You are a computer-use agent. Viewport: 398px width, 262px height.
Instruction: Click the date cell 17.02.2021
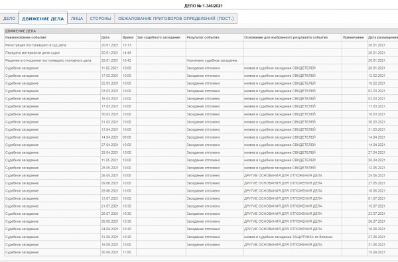click(x=110, y=76)
